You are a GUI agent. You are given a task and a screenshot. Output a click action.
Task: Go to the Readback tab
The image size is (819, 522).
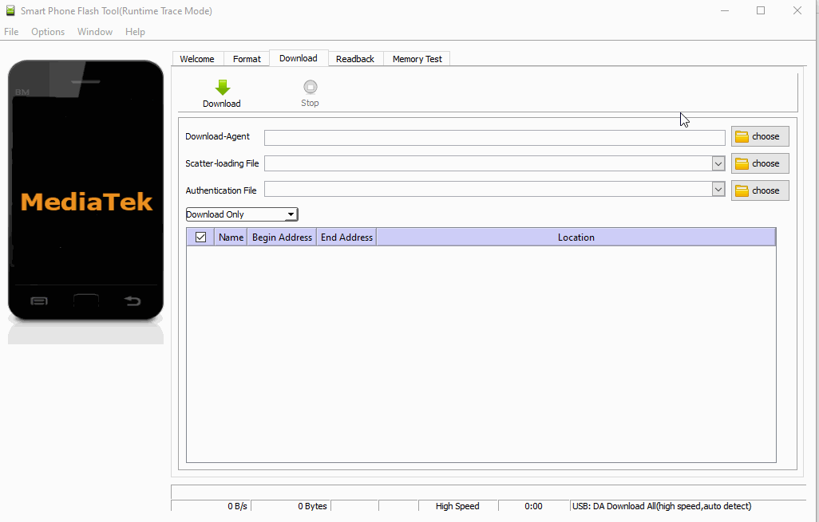point(355,59)
